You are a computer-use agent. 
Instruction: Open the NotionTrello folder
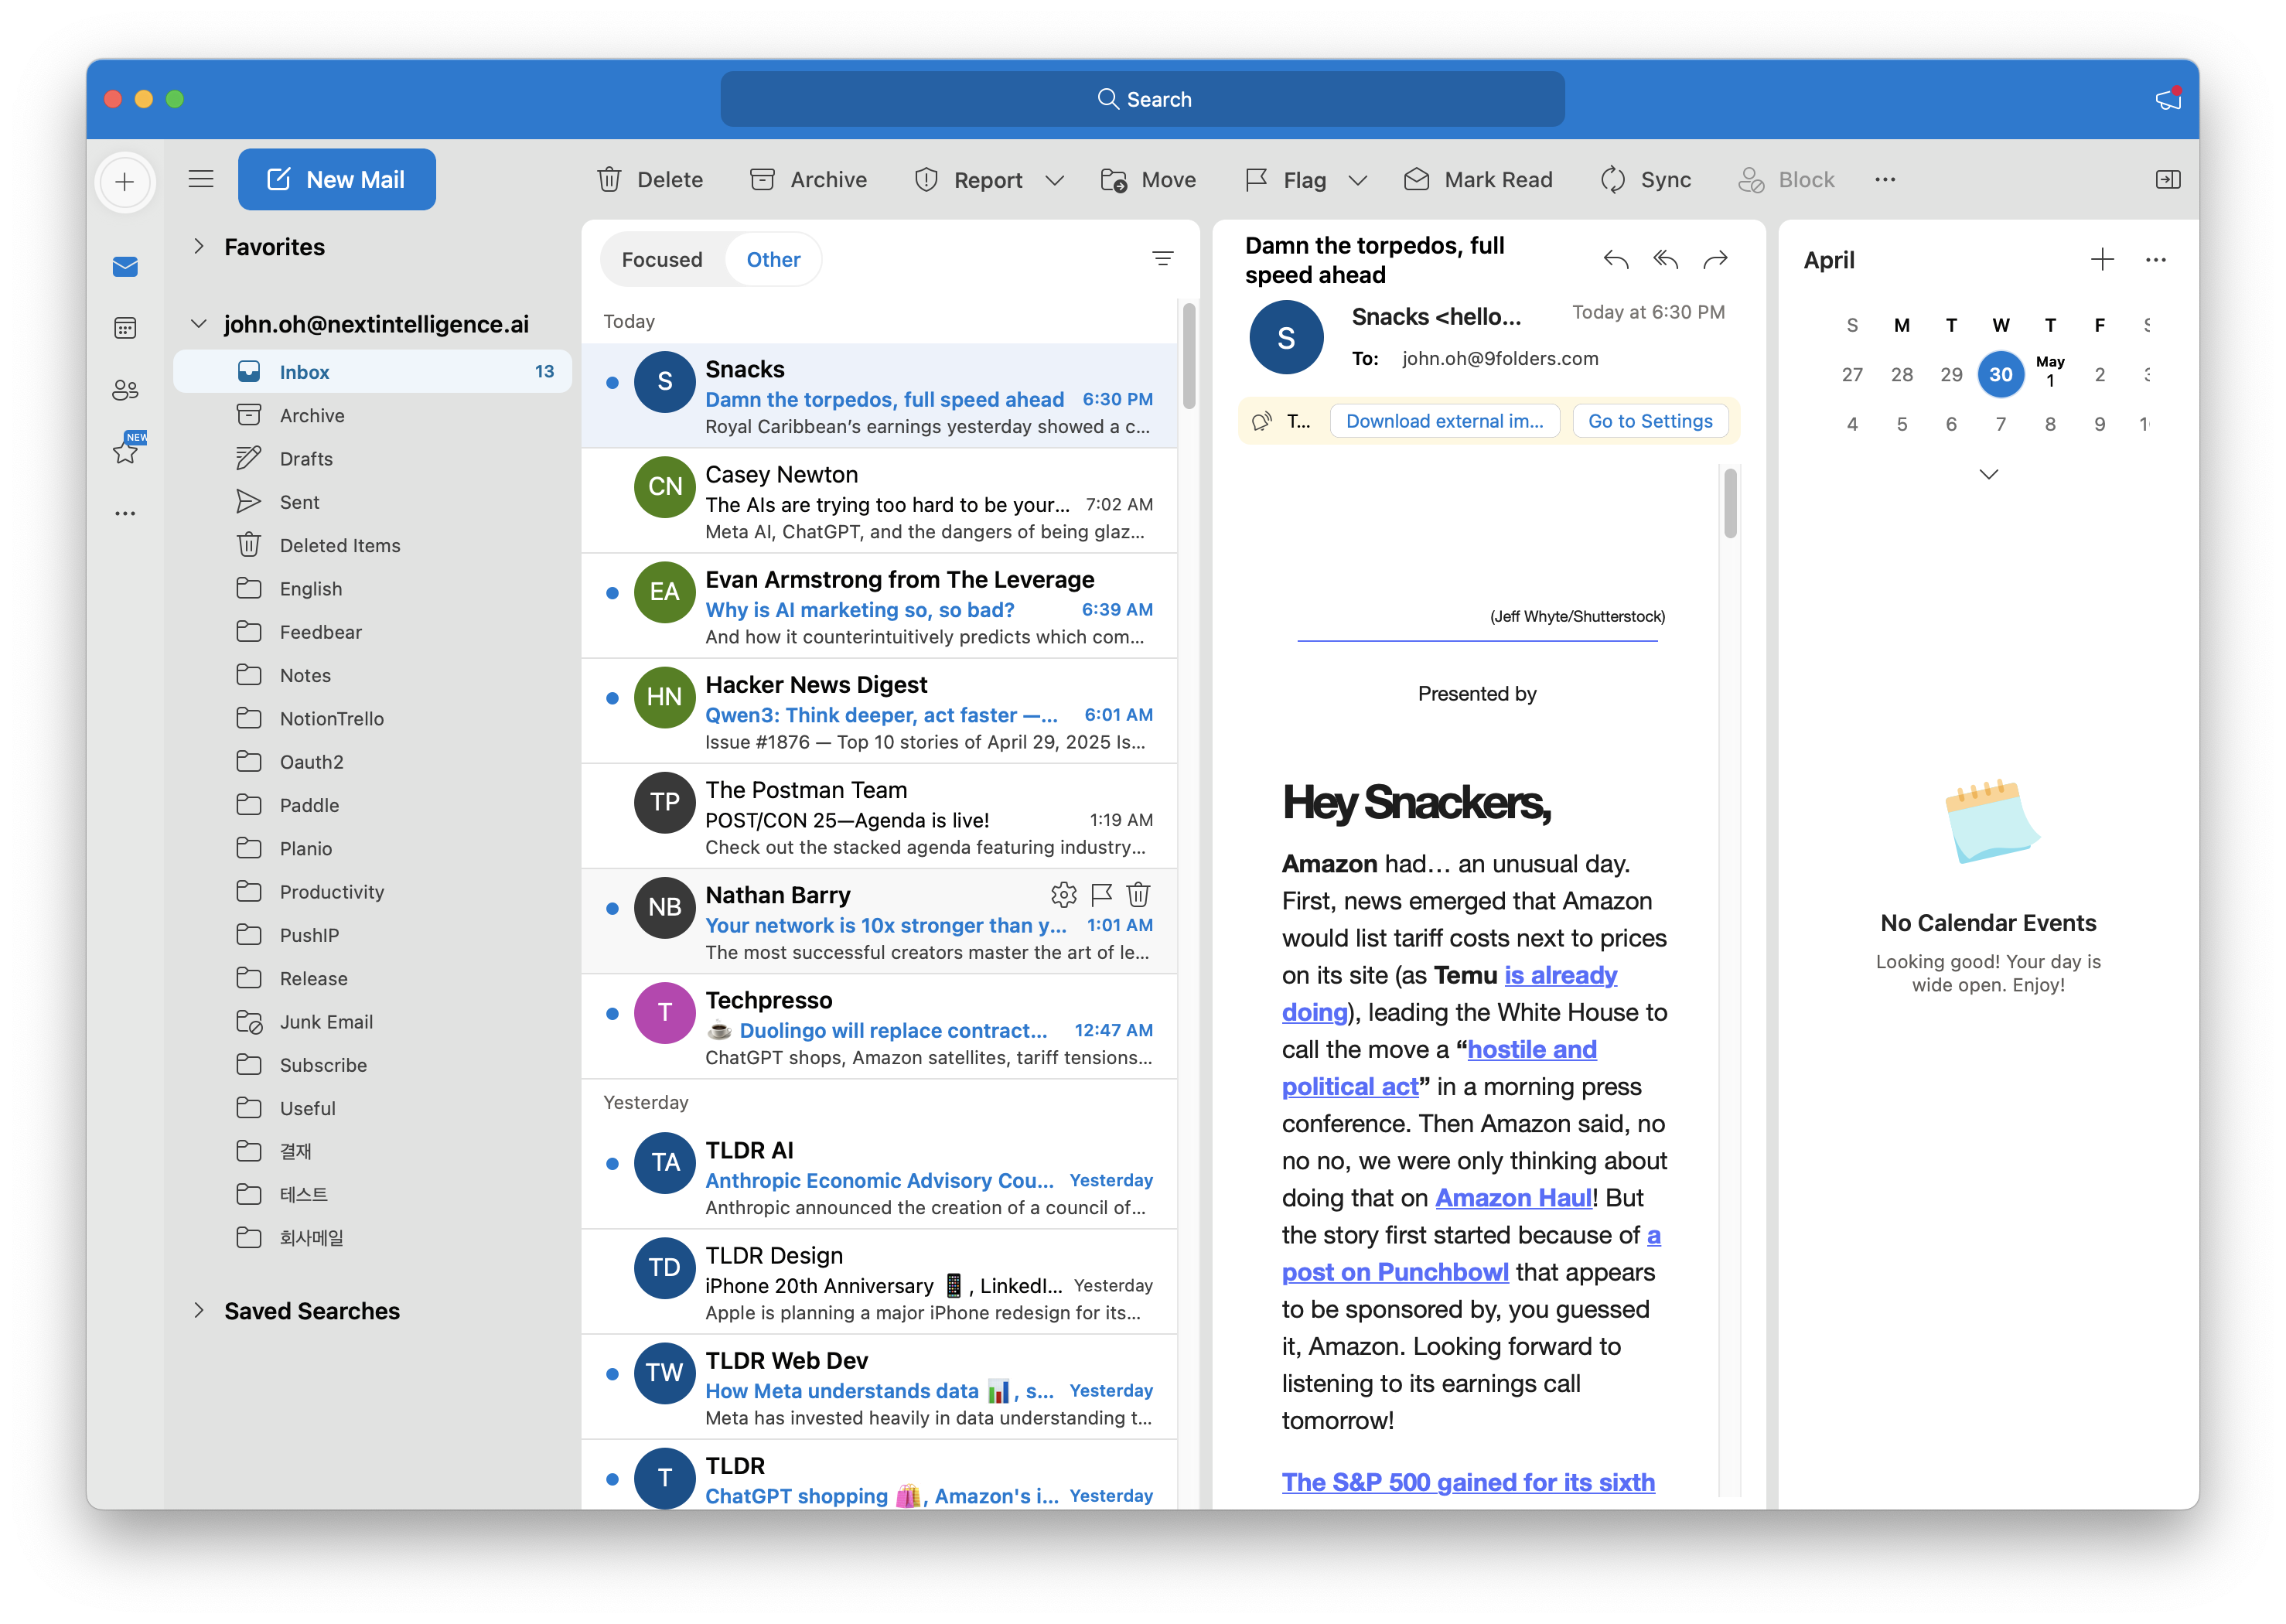(372, 718)
